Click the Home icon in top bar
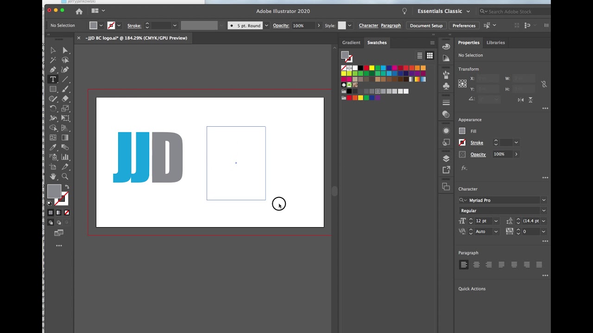The height and width of the screenshot is (333, 593). (79, 11)
